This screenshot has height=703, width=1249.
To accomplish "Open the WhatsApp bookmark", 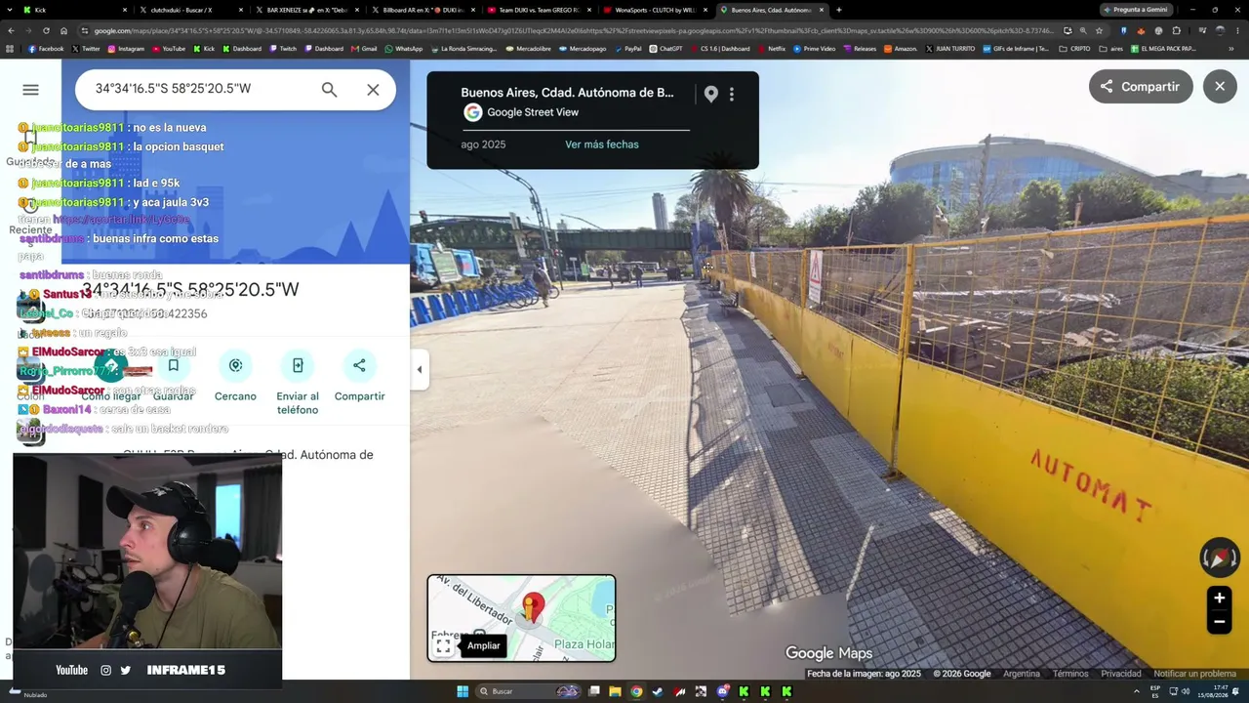I will point(404,49).
